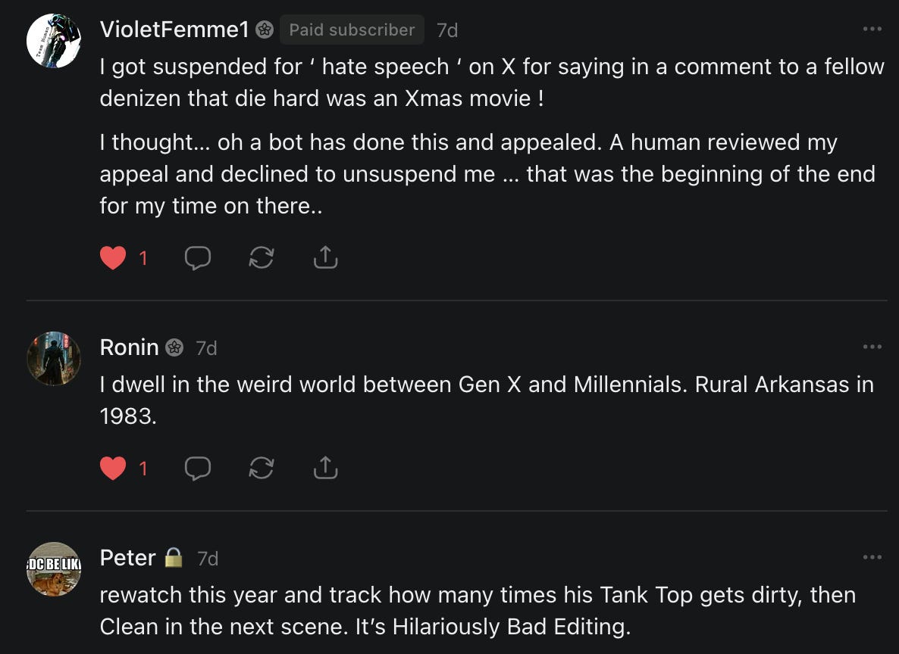
Task: Open Peter's profile via the name
Action: pos(127,558)
